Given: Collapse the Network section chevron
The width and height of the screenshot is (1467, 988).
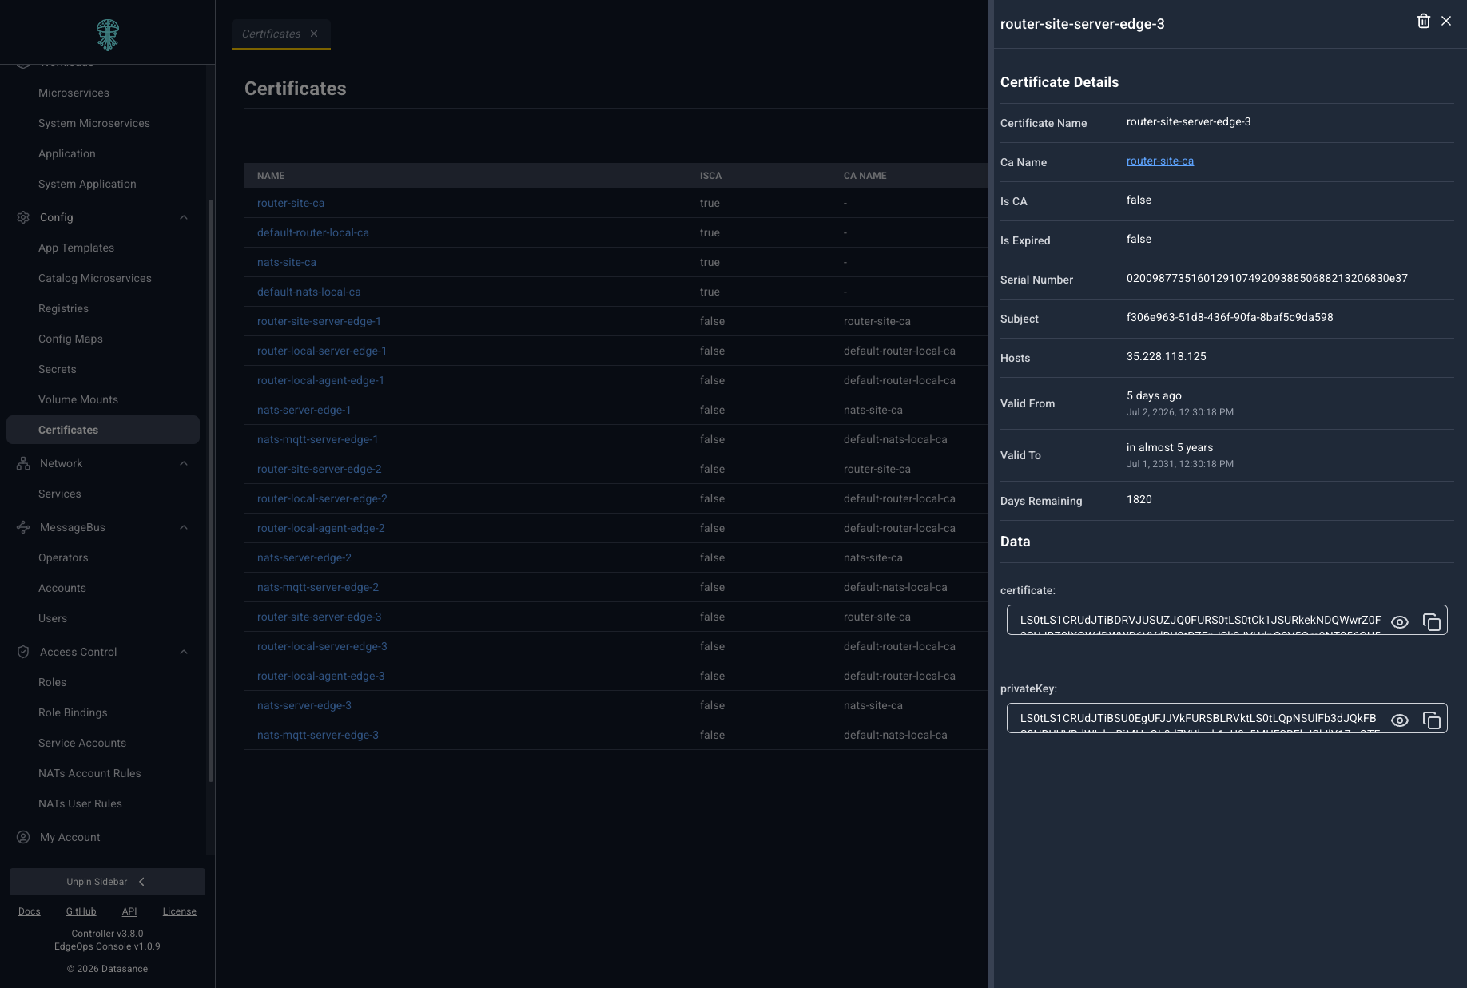Looking at the screenshot, I should click(184, 463).
